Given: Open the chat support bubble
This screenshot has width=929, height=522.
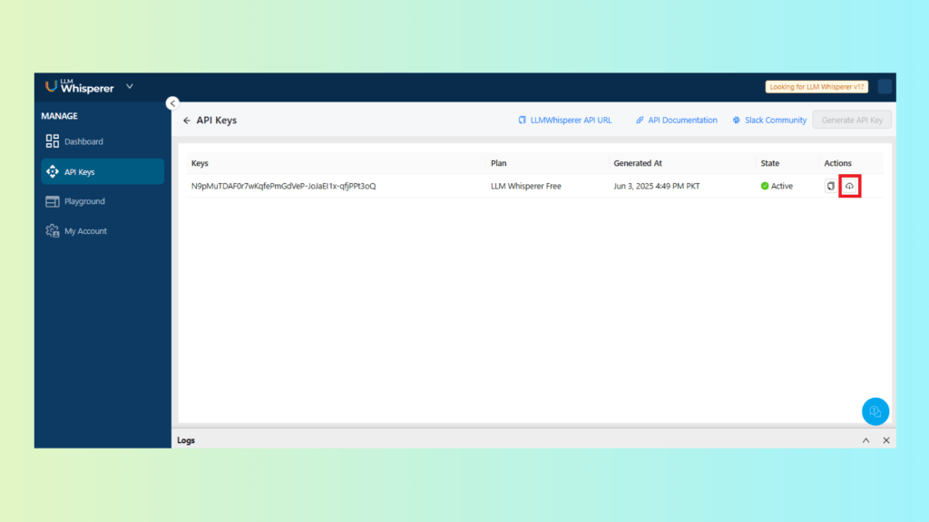Looking at the screenshot, I should (875, 411).
